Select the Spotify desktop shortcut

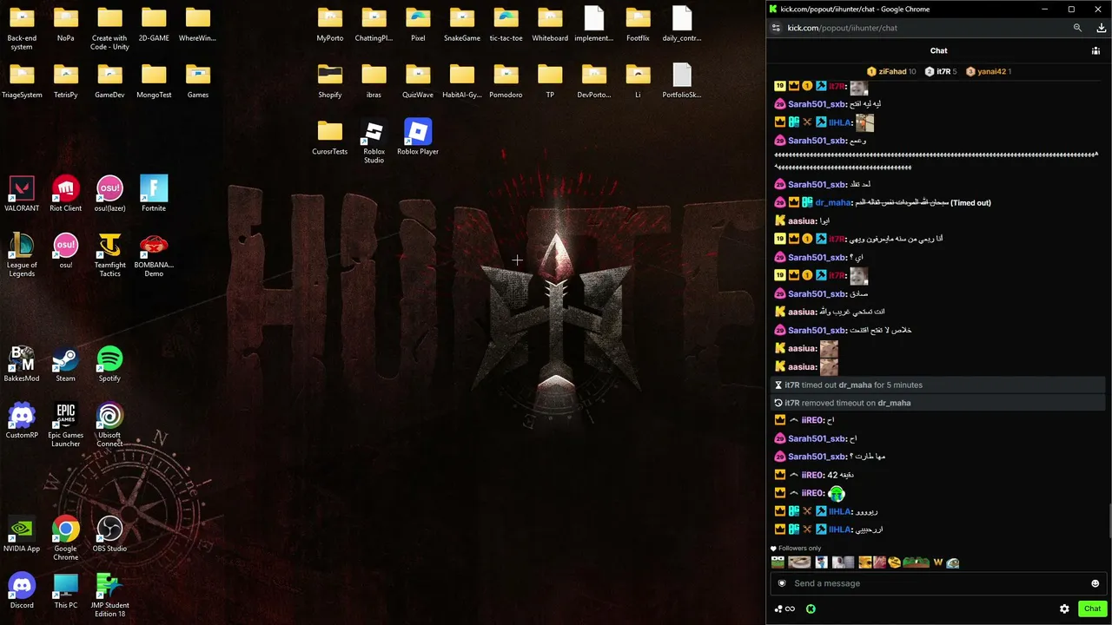[109, 365]
